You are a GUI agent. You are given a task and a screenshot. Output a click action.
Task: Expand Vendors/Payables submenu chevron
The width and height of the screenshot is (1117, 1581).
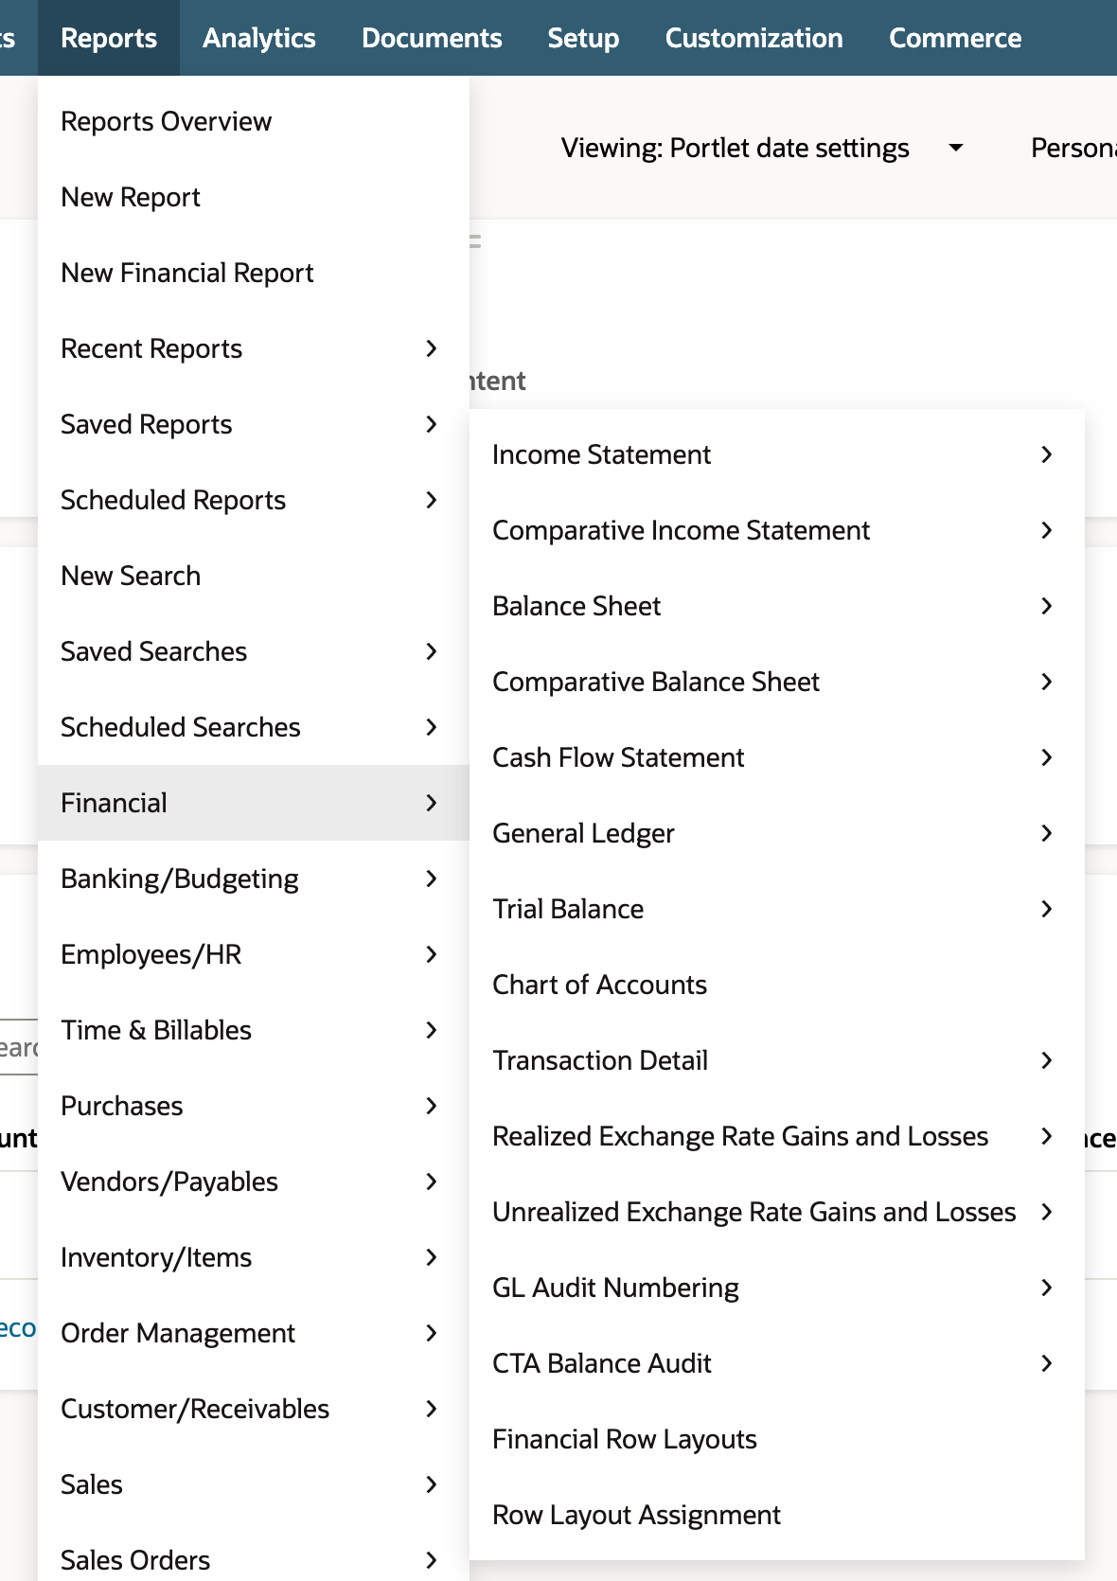(x=432, y=1181)
